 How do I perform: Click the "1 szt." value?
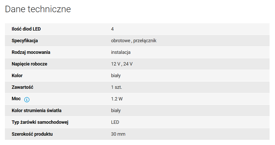[x=117, y=87]
